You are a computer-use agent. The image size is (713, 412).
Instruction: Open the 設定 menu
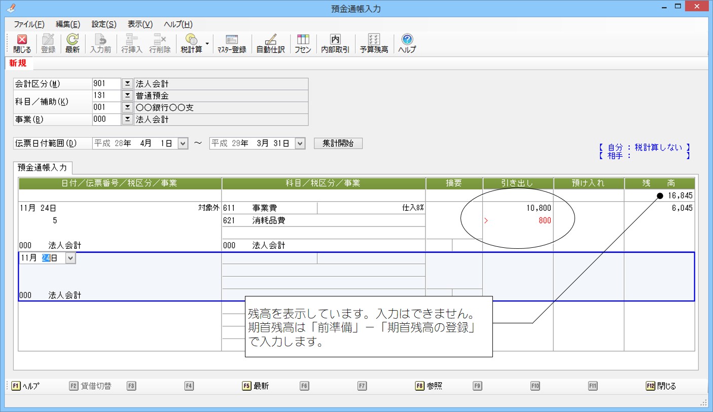[x=104, y=24]
